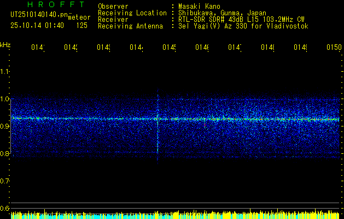Select the filename UT2510140140.pn text
The image size is (344, 219).
(39, 15)
